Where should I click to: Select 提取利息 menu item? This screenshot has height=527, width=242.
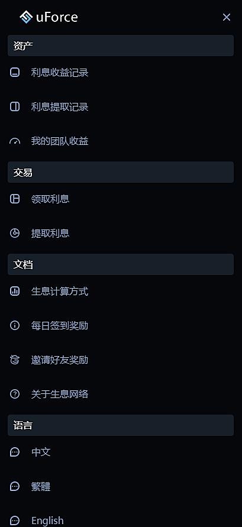(x=121, y=233)
